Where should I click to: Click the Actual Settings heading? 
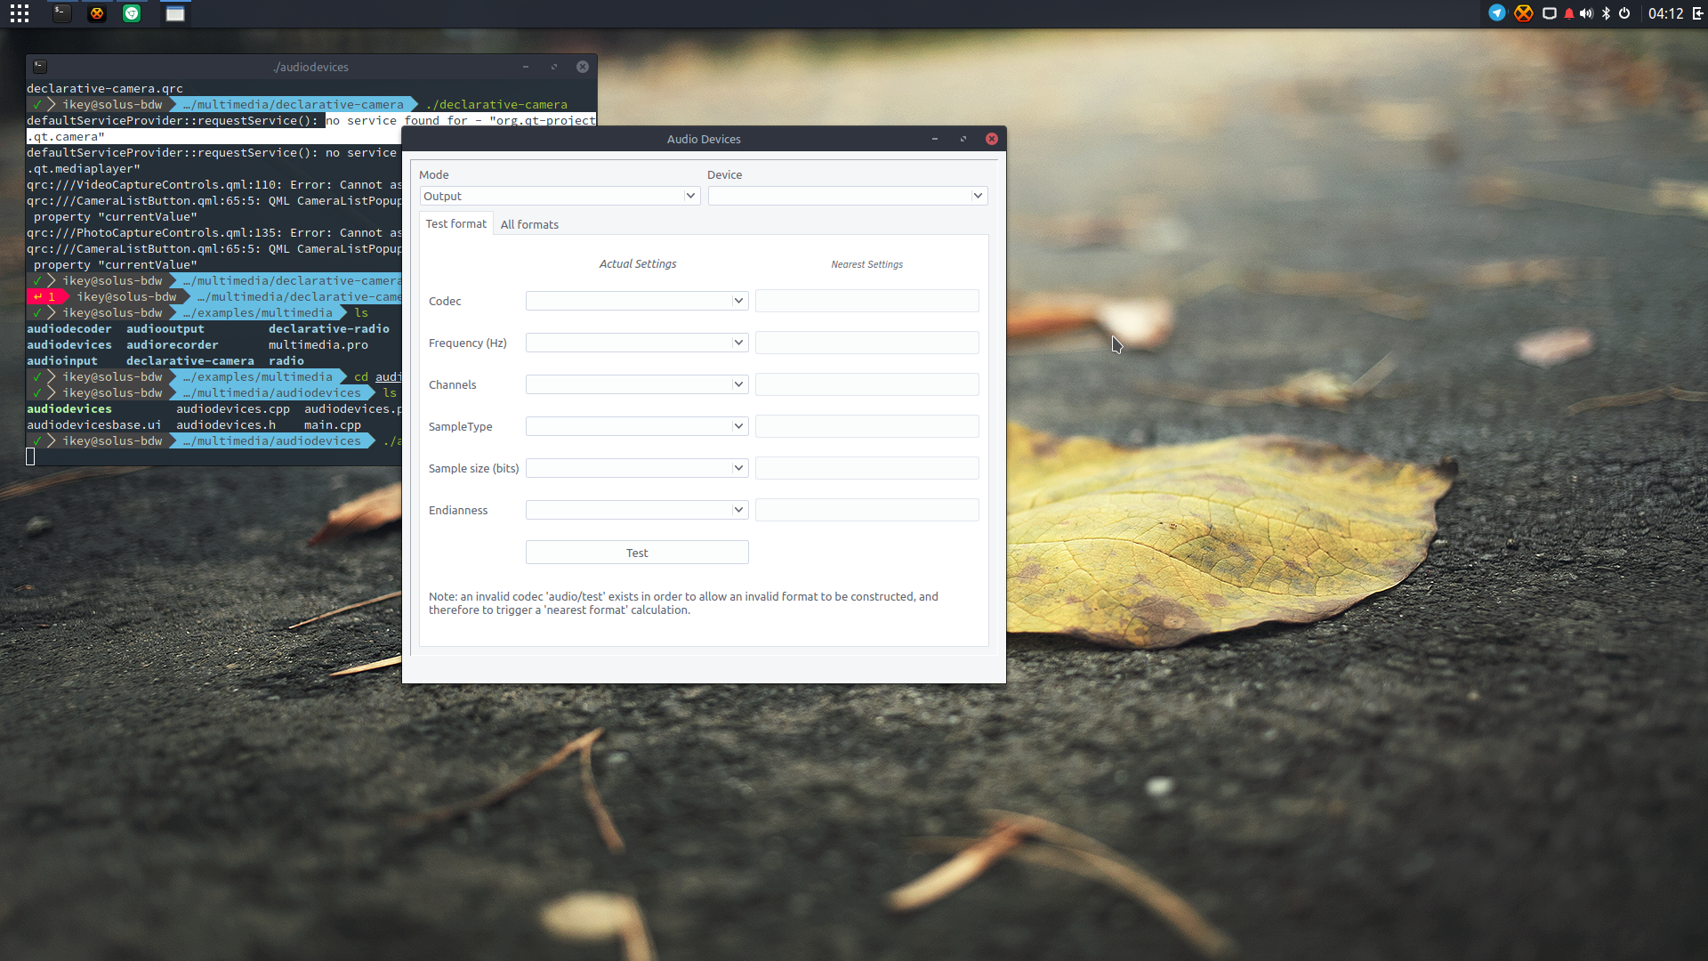pyautogui.click(x=638, y=264)
